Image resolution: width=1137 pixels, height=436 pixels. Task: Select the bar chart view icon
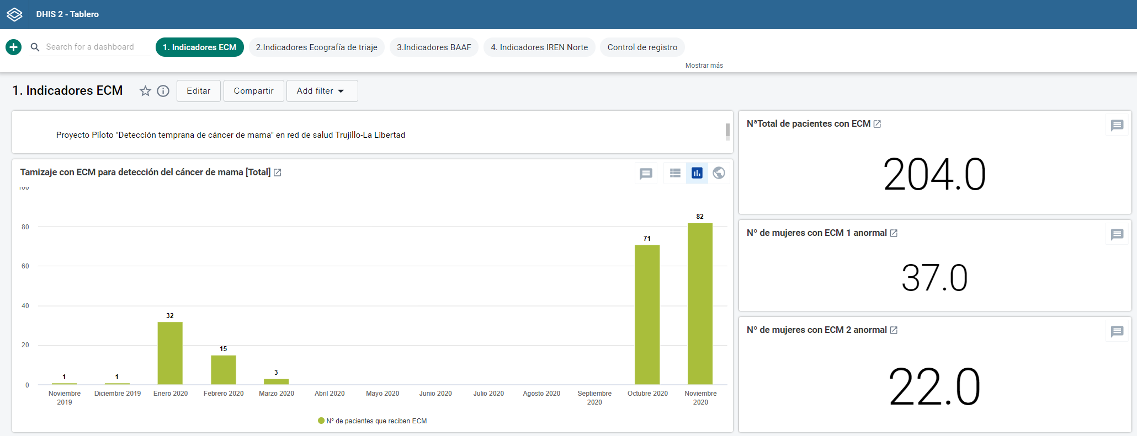click(697, 173)
